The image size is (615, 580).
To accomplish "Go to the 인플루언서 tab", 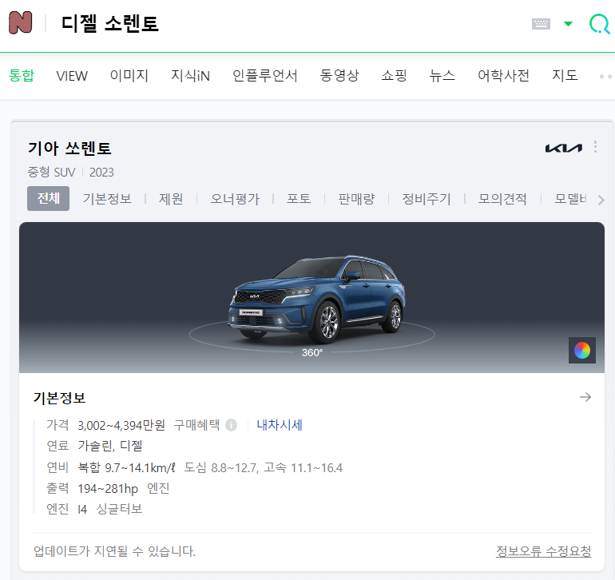I will pos(264,75).
